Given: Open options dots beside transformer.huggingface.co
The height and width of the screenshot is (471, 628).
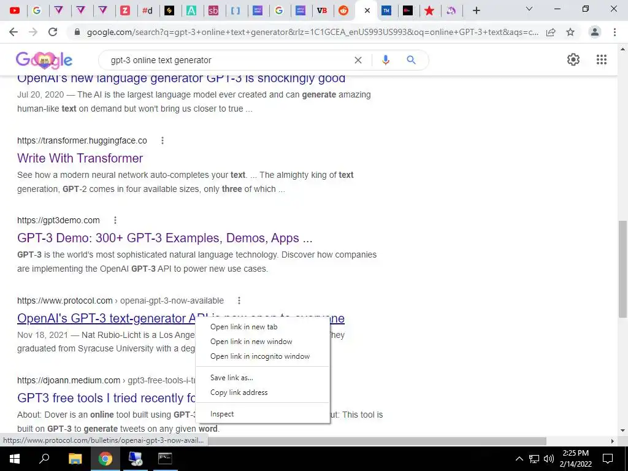Looking at the screenshot, I should 162,140.
